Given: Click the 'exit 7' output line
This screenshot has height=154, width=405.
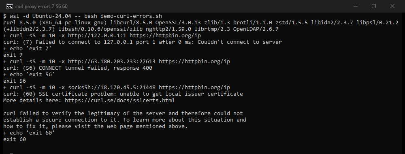Looking at the screenshot, I should (13, 55).
